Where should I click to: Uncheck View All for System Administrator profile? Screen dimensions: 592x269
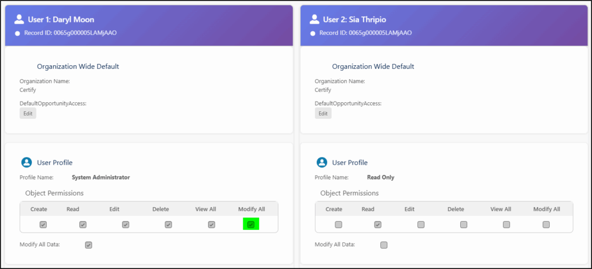pos(212,225)
